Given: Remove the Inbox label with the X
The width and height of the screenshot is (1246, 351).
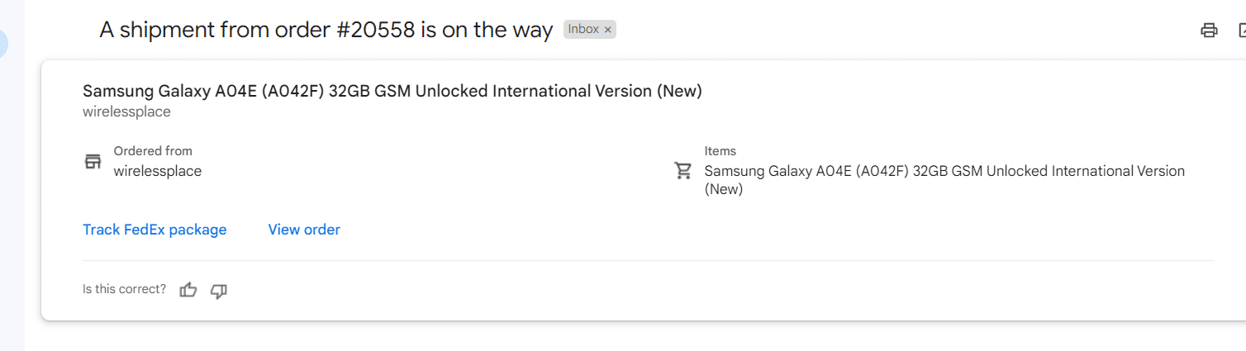Looking at the screenshot, I should coord(608,30).
